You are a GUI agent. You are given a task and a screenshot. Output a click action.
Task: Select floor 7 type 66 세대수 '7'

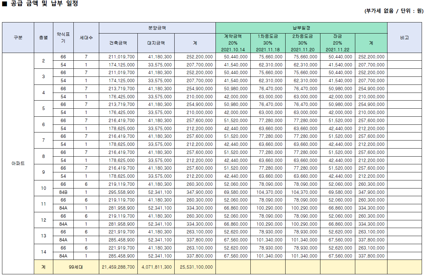86,136
